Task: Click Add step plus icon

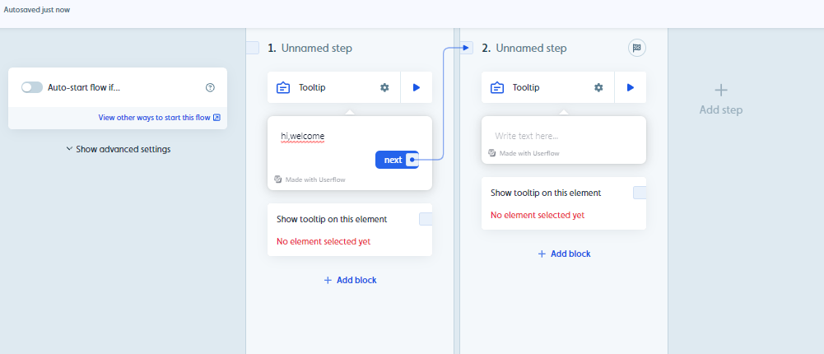Action: pos(721,90)
